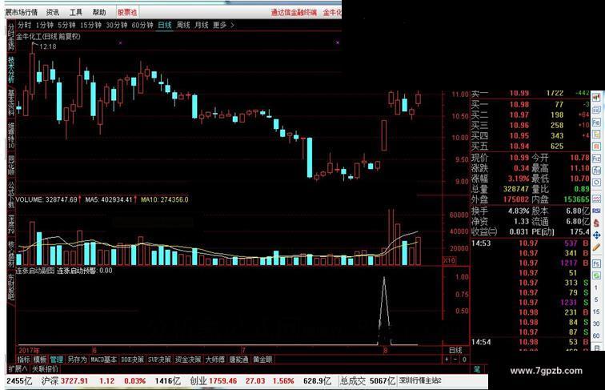
Task: Select the 鹰眼通 template tab
Action: point(238,360)
